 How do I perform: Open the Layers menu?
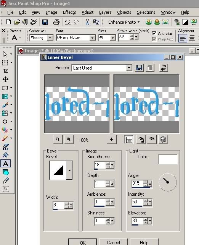tap(105, 12)
